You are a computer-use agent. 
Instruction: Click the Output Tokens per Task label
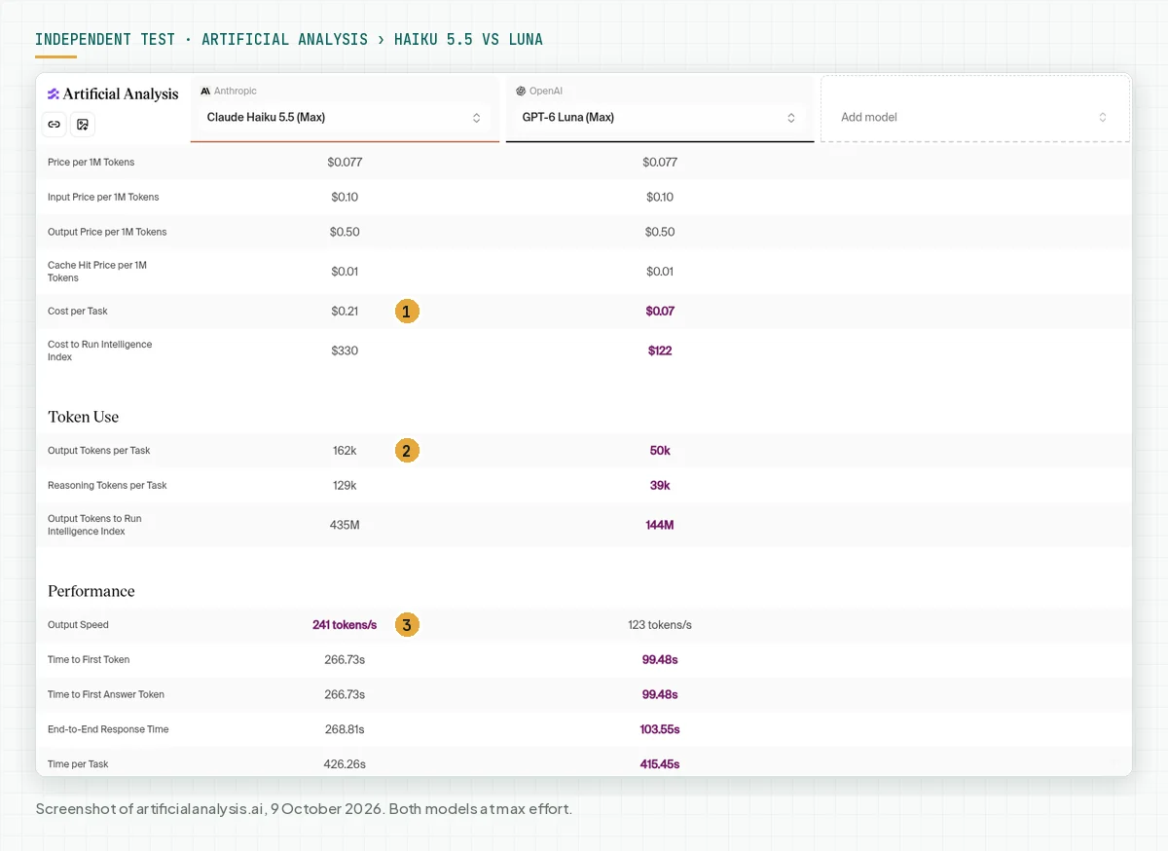coord(99,451)
